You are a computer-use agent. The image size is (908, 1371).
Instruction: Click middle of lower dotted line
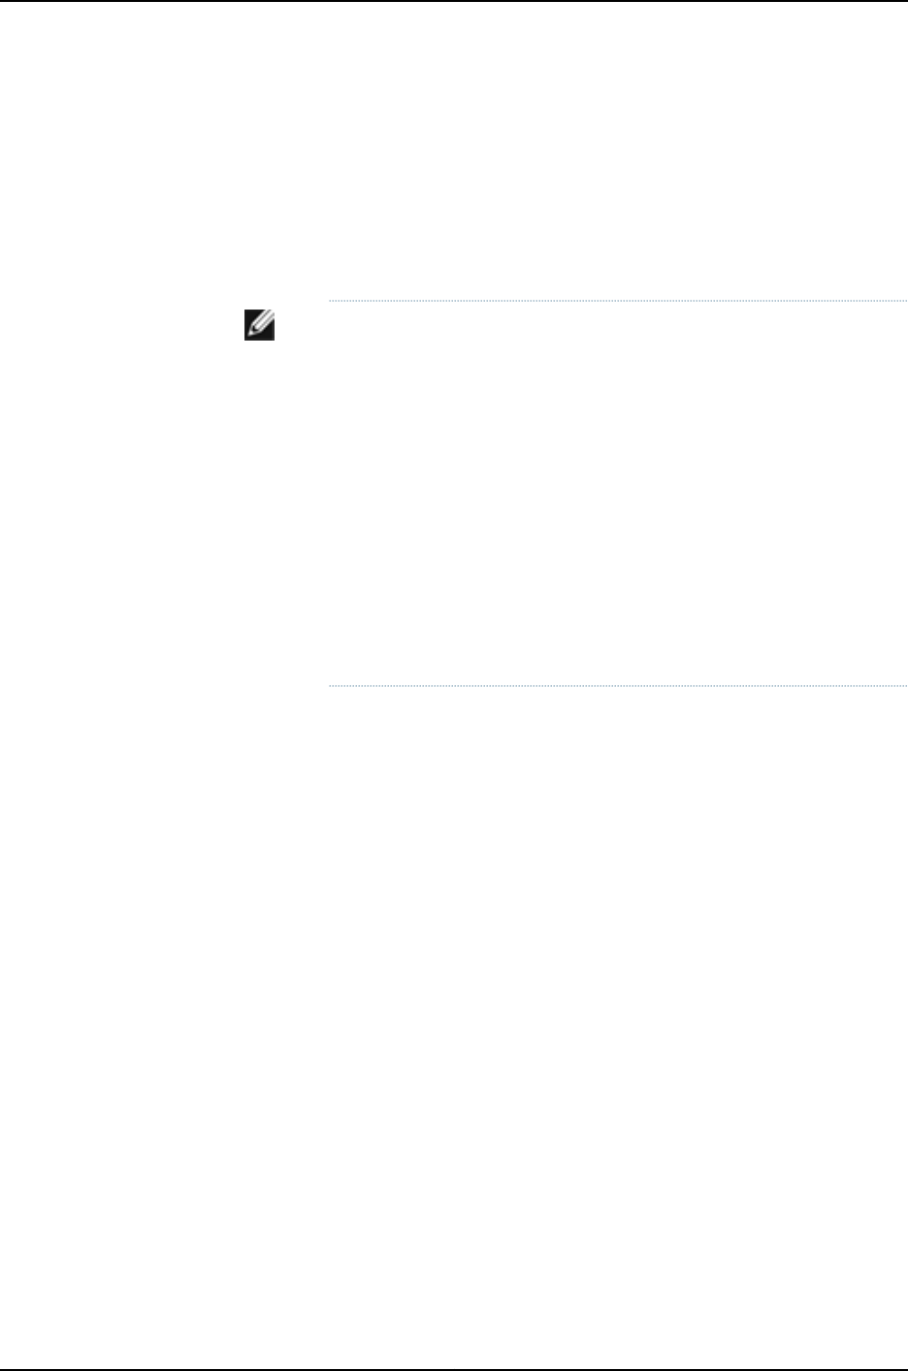(x=617, y=686)
